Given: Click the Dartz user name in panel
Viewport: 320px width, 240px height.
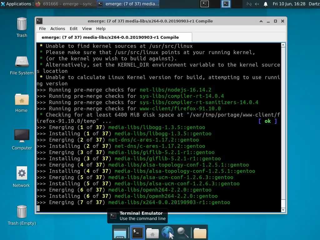Looking at the screenshot, I should pos(314,4).
